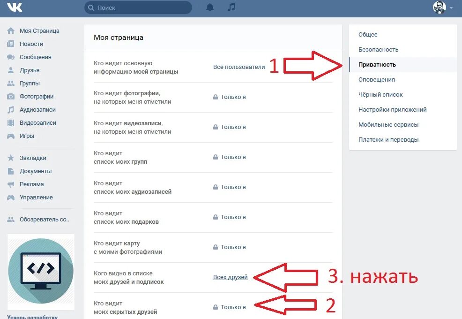
Task: Open the Фотографии camera icon
Action: click(11, 97)
